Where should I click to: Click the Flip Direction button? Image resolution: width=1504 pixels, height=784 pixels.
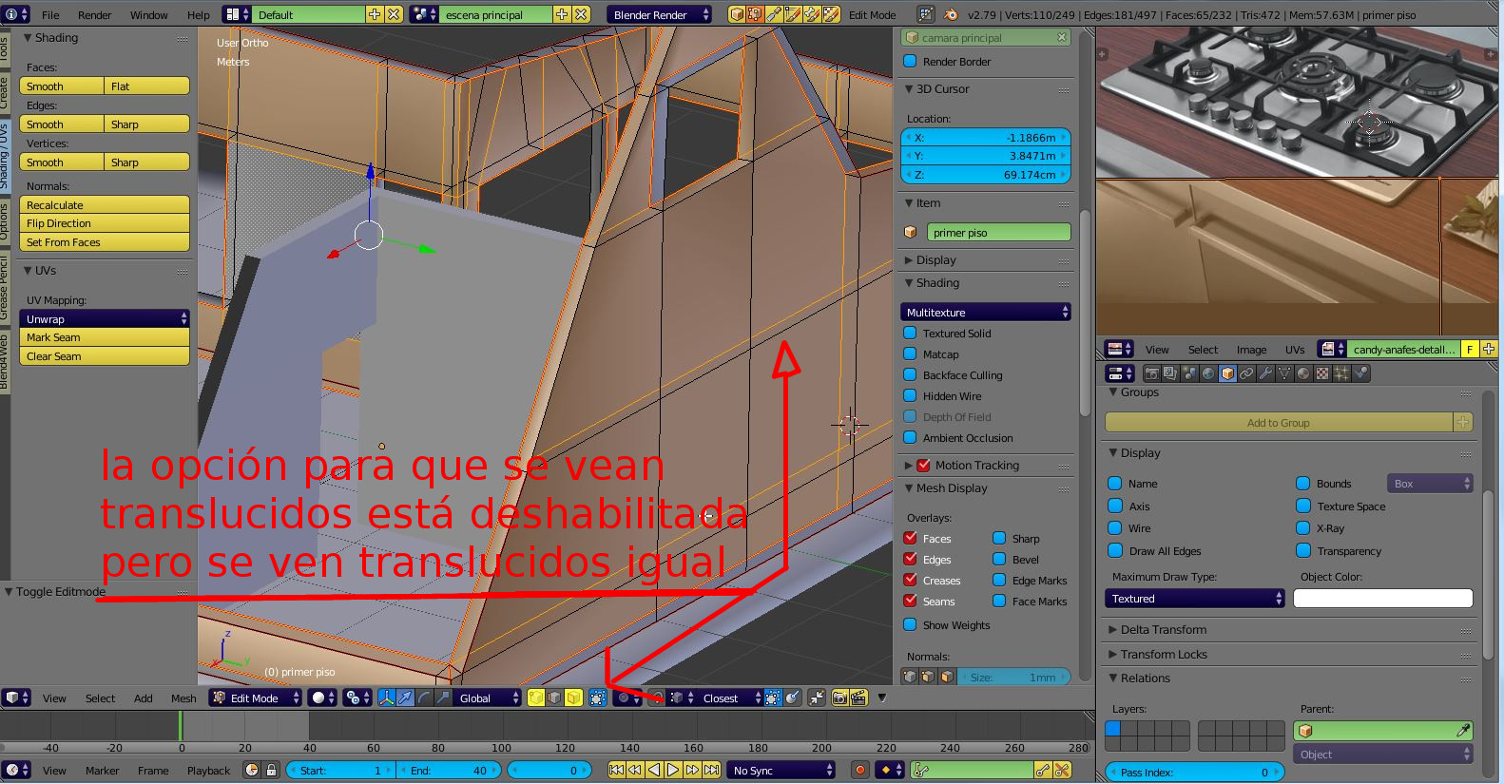(105, 223)
